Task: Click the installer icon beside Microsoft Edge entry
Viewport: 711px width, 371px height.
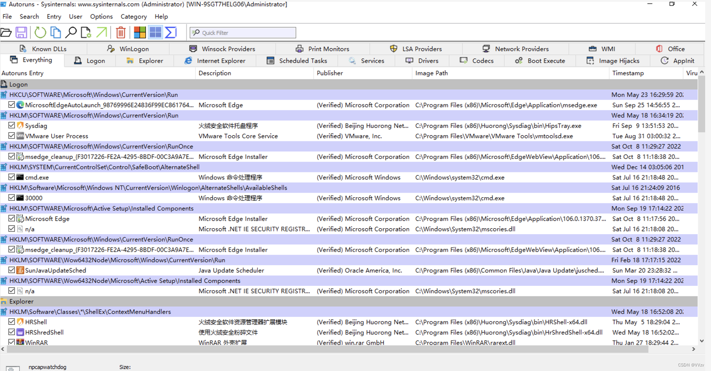Action: [20, 219]
